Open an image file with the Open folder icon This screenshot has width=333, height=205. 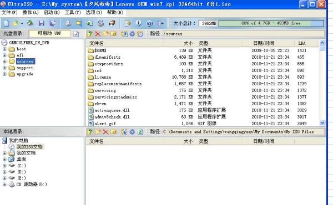pyautogui.click(x=16, y=23)
